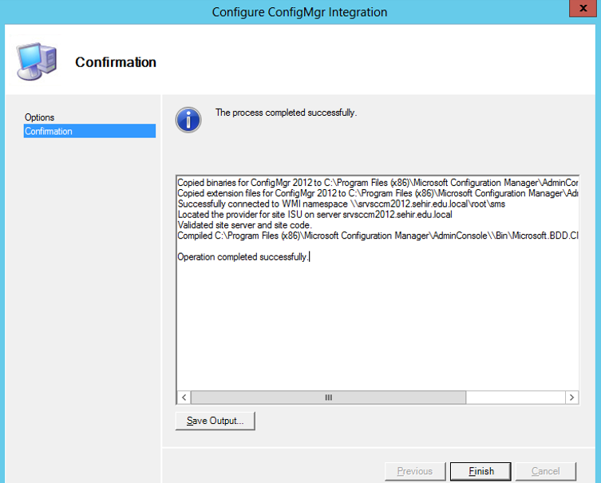Click 'Copied binaries for ConfigMgr 2012' line
This screenshot has height=483, width=601.
tap(378, 183)
